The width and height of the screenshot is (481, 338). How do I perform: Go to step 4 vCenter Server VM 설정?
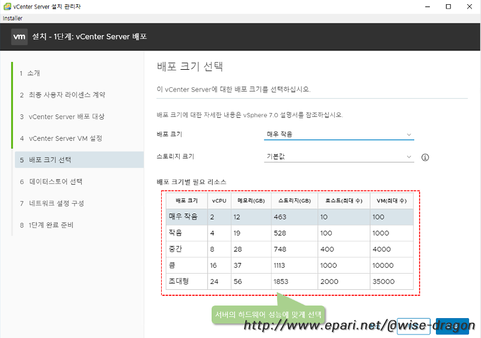(x=61, y=138)
